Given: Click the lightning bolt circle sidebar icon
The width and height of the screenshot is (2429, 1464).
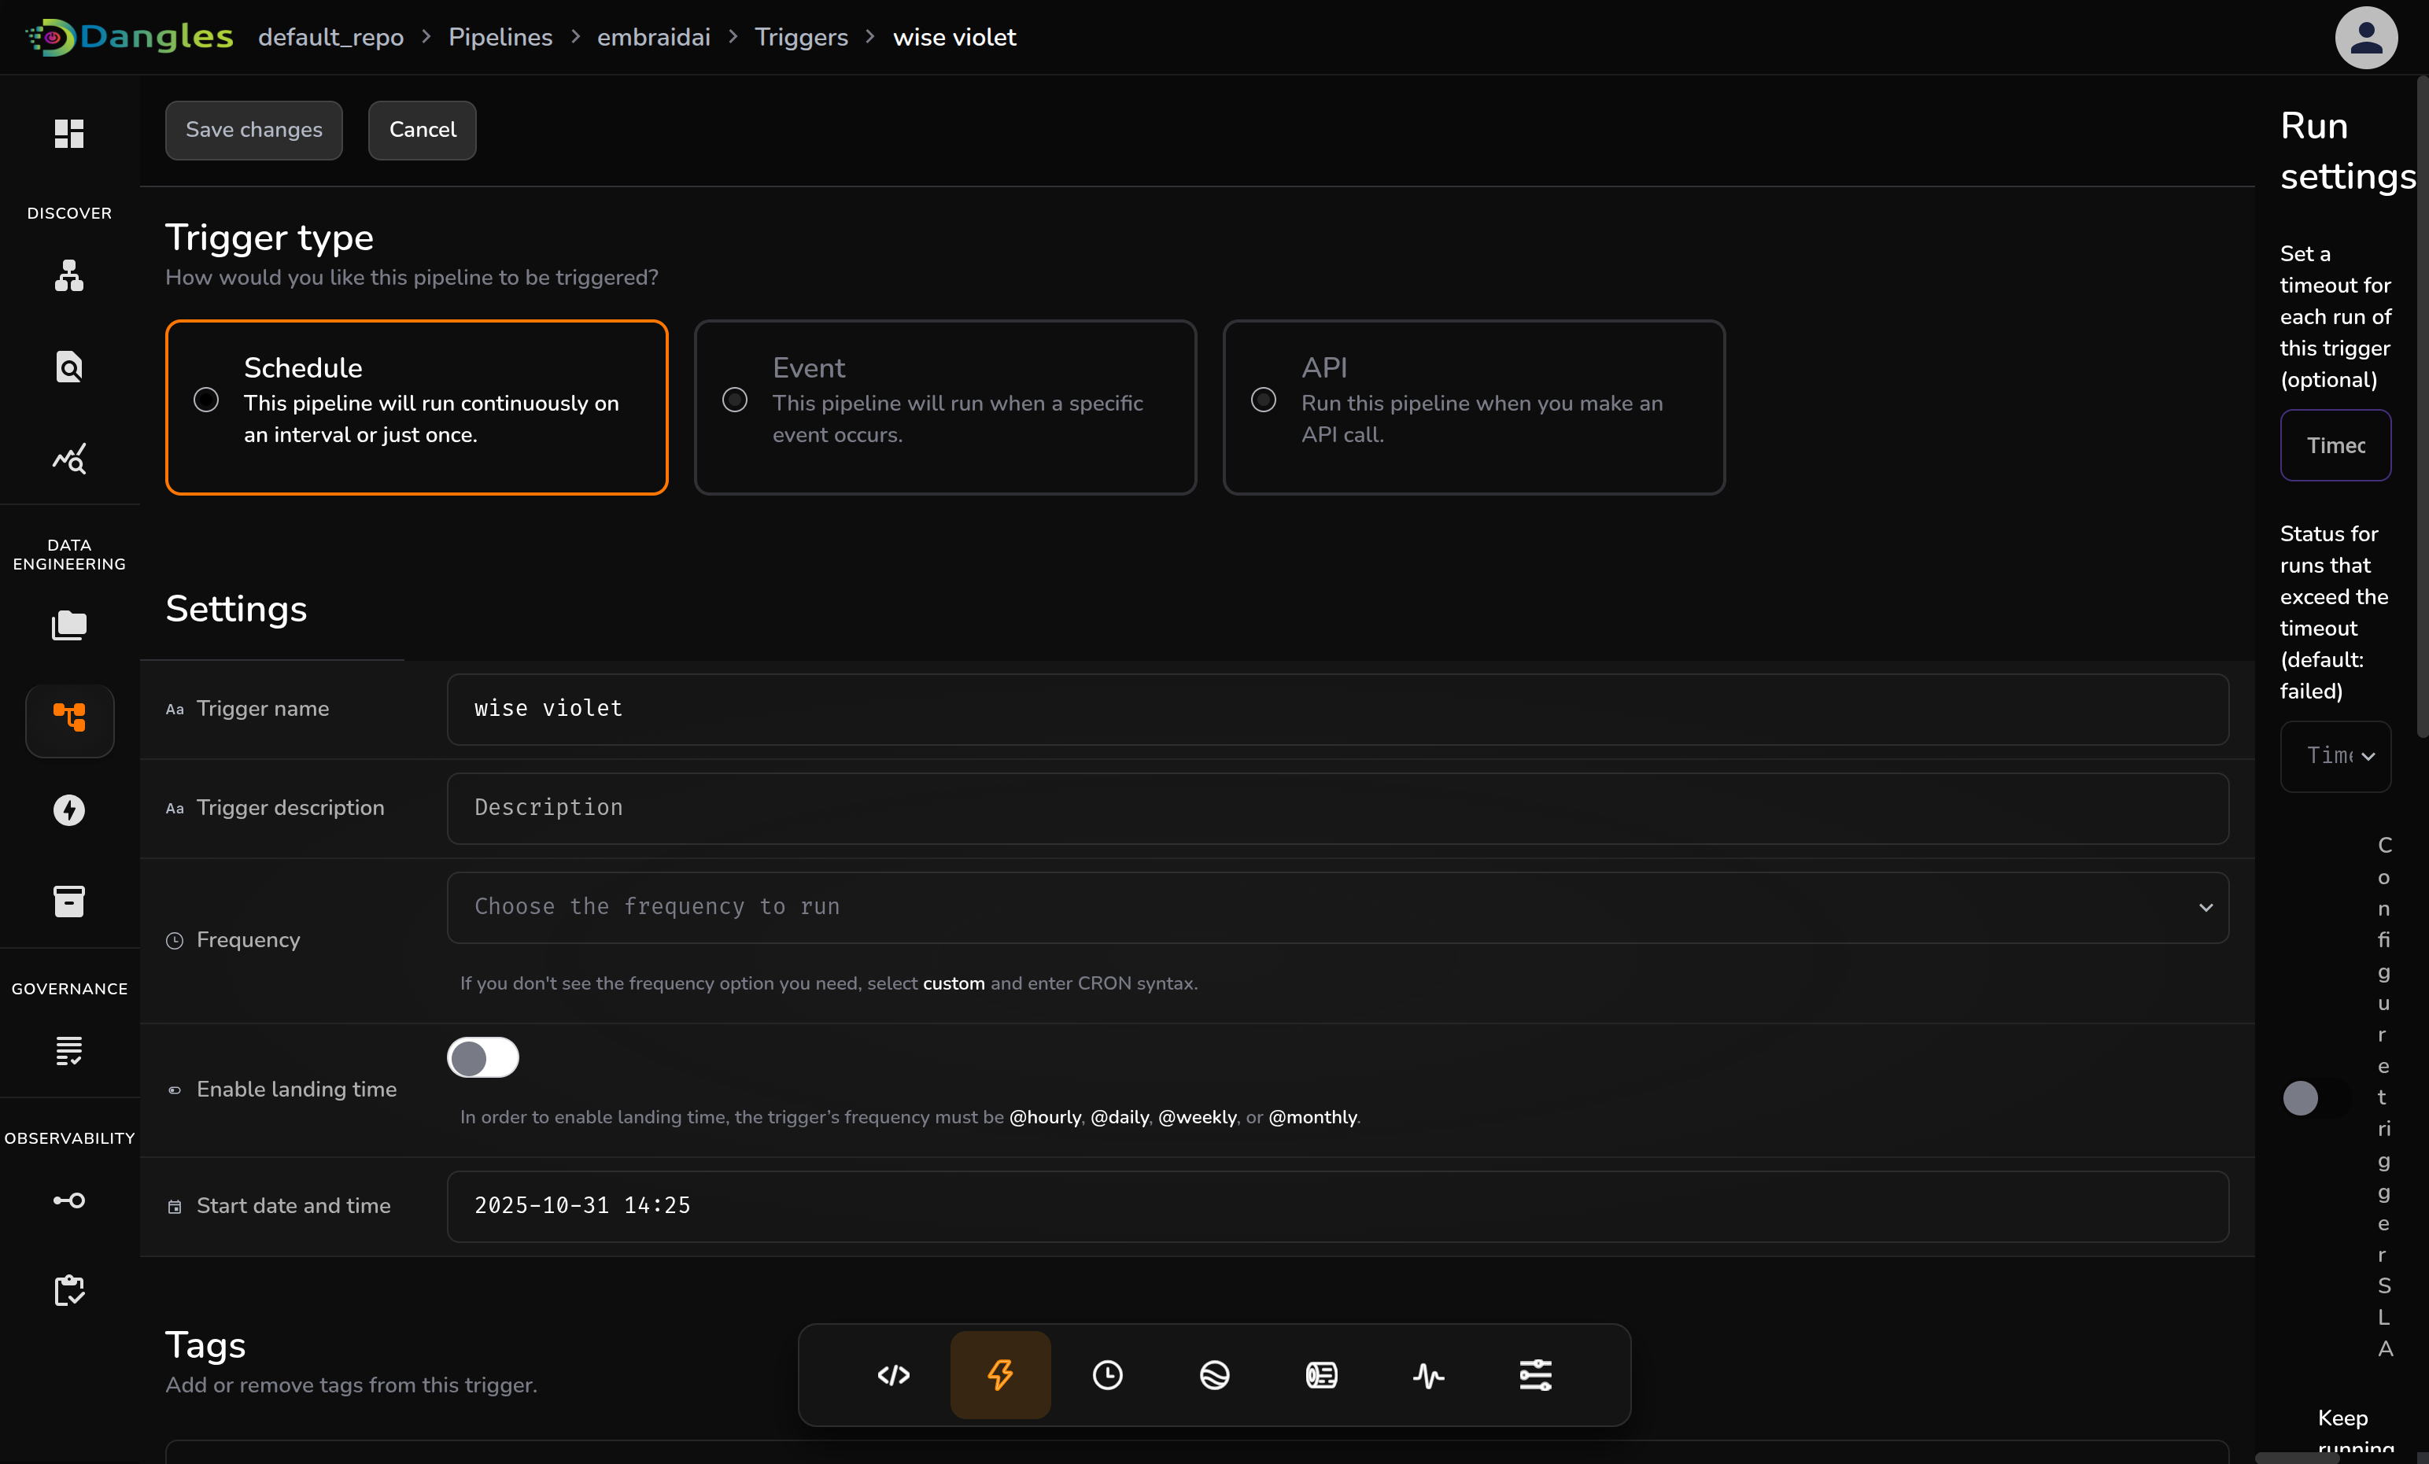Looking at the screenshot, I should click(69, 810).
